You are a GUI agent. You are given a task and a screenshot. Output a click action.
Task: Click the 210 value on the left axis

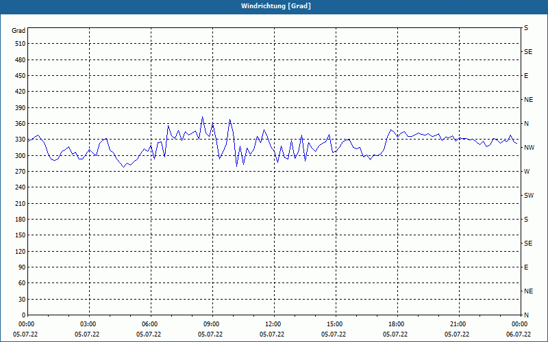pos(21,203)
